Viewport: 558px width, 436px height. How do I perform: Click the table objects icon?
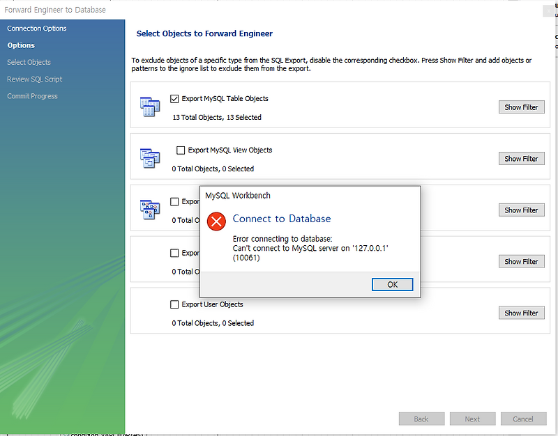pyautogui.click(x=150, y=107)
